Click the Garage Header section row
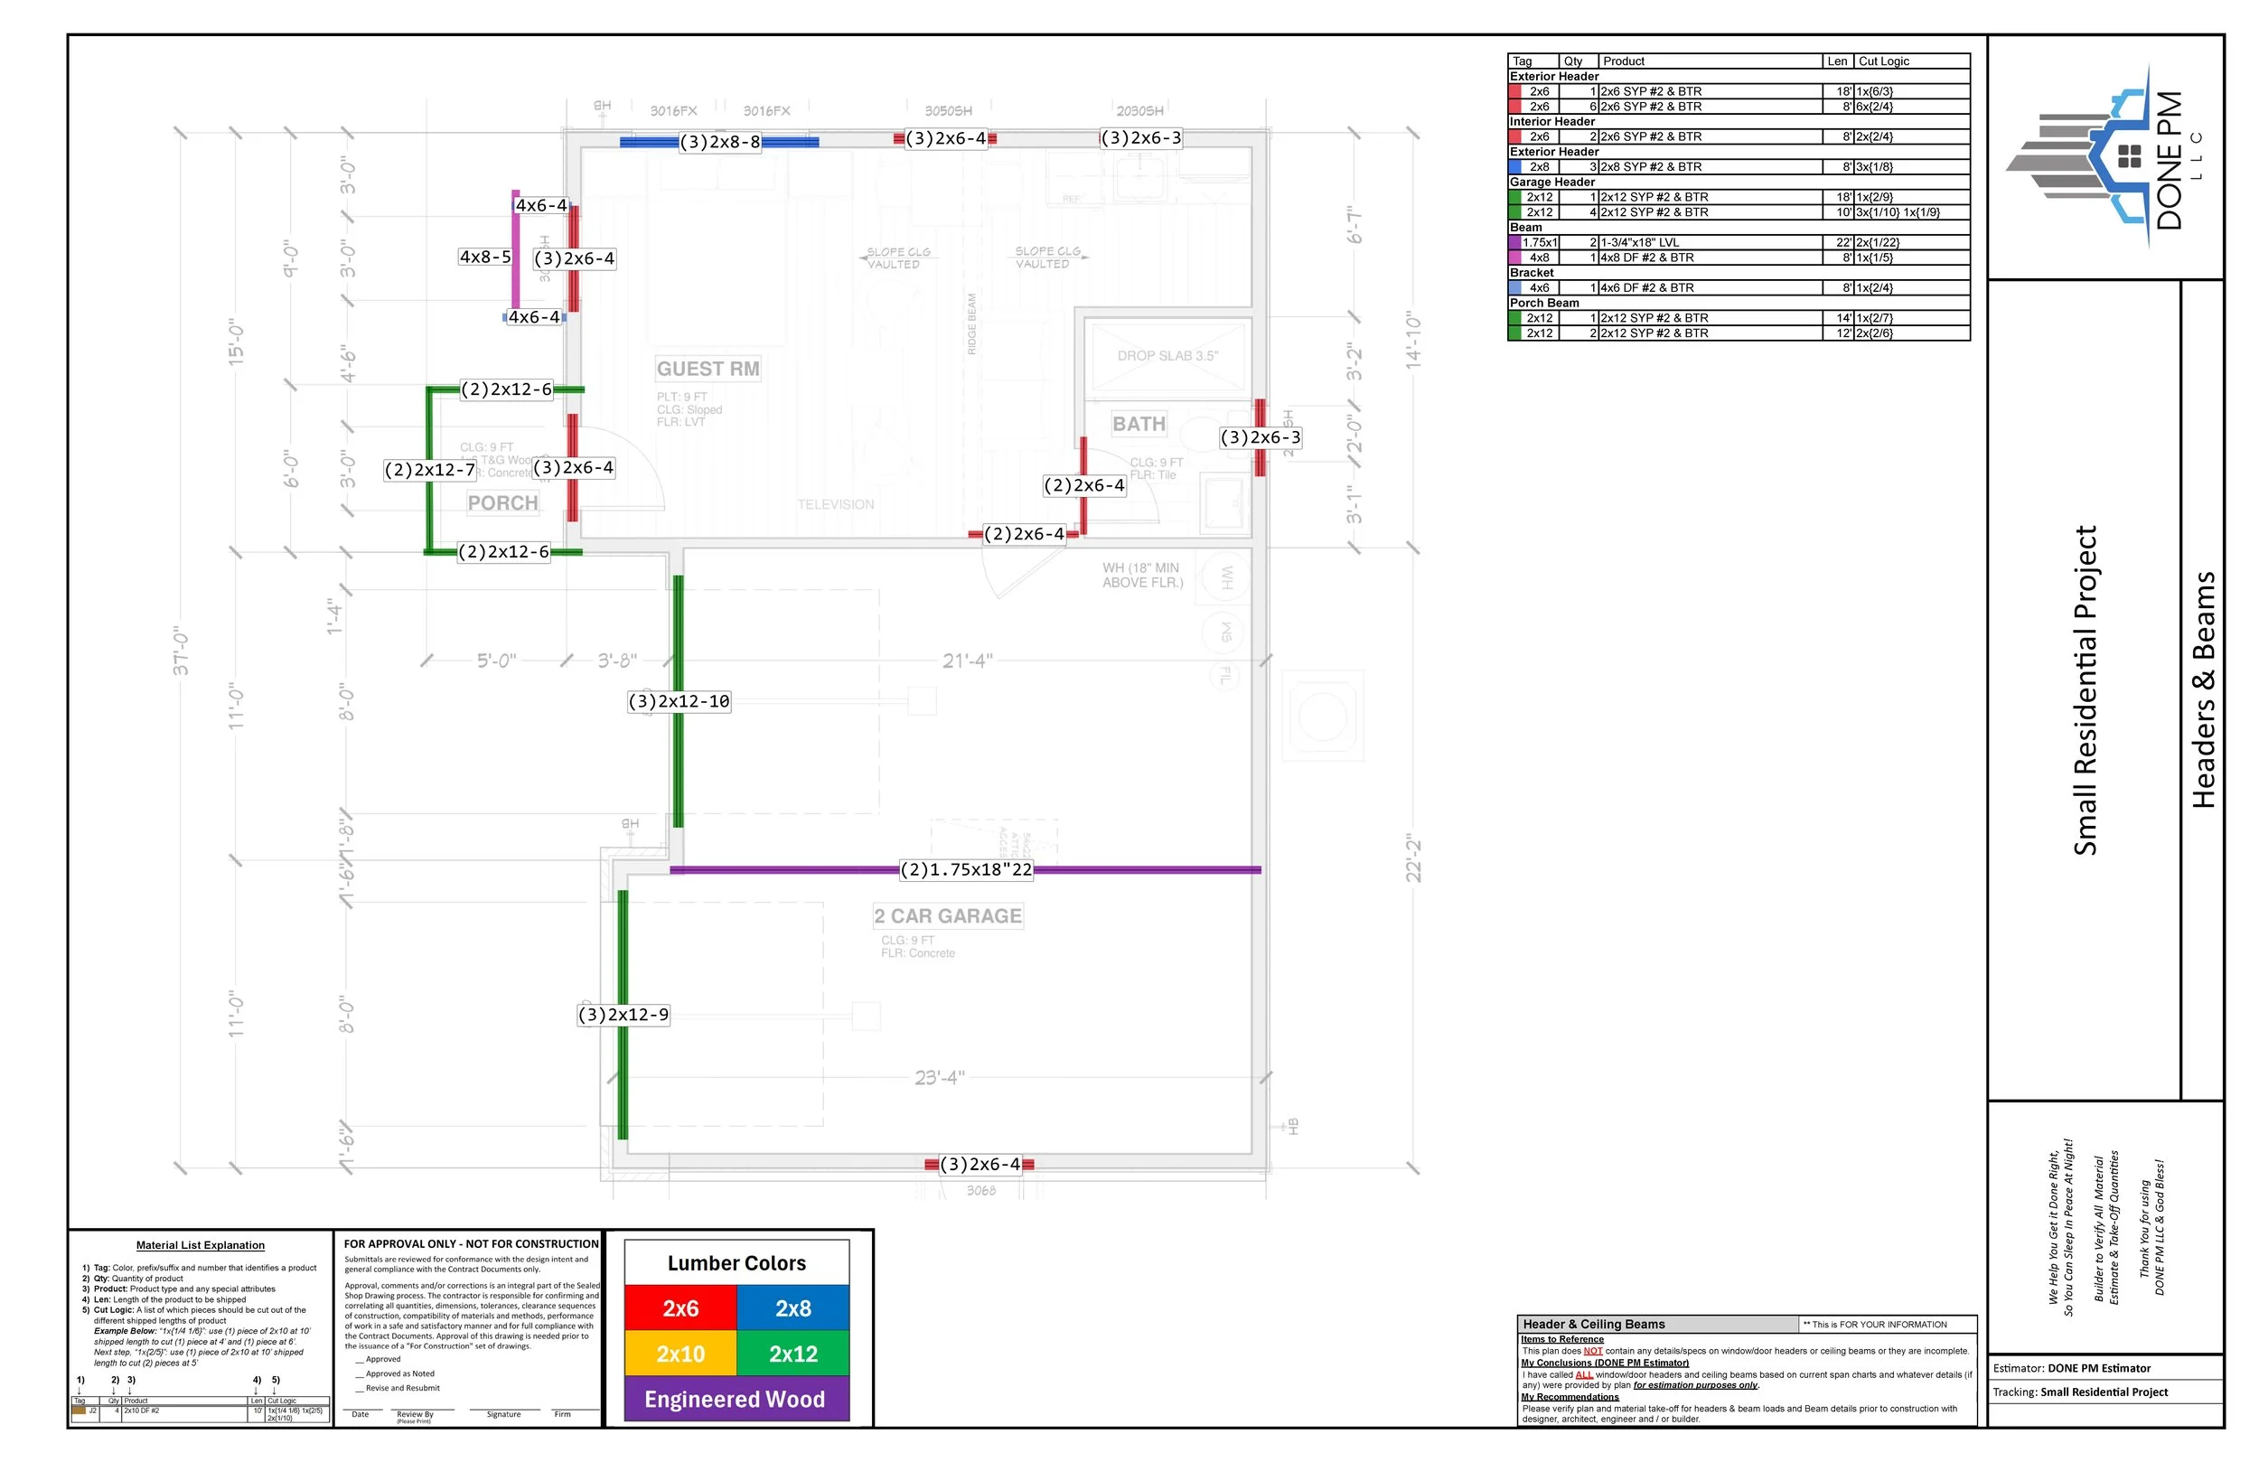This screenshot has width=2259, height=1462. 1739,183
